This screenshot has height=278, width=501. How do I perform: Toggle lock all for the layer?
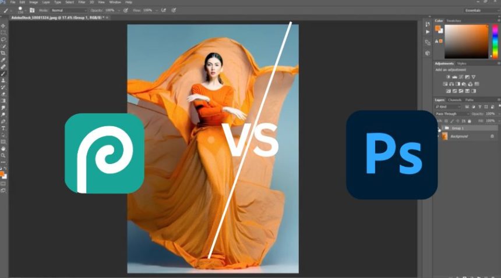[470, 121]
